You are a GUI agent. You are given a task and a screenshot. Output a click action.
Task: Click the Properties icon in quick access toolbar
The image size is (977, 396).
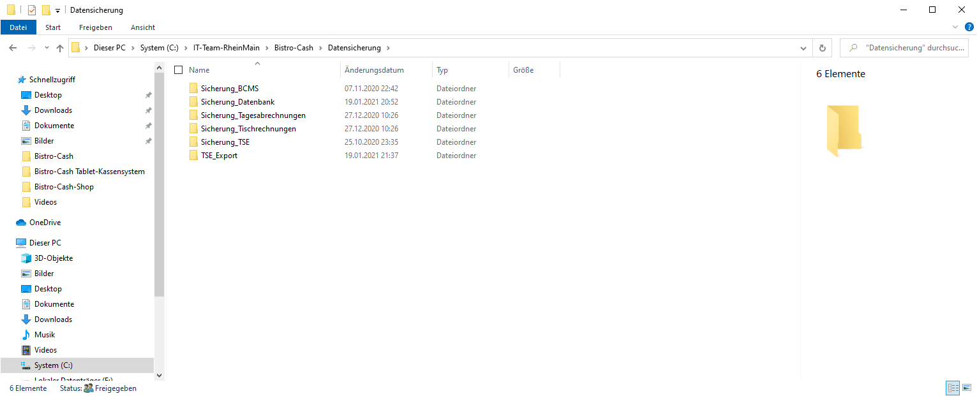pos(32,10)
